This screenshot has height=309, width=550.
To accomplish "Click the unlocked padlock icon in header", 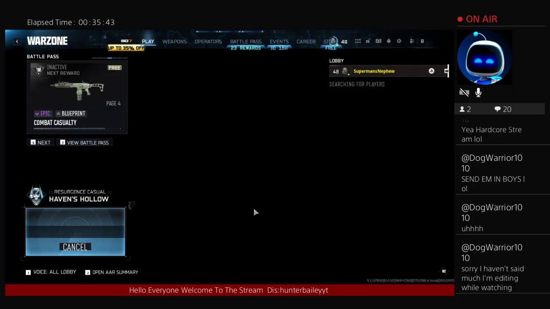I will [368, 41].
